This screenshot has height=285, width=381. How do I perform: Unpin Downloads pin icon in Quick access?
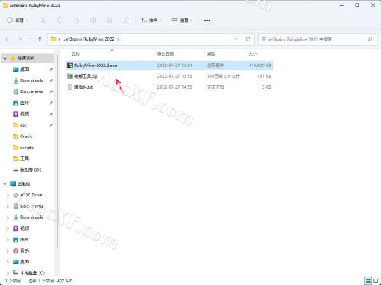tap(51, 80)
